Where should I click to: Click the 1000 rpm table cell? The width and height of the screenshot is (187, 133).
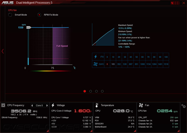click(142, 64)
